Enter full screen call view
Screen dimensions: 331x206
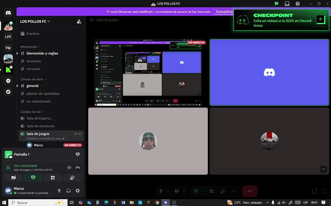click(x=324, y=191)
